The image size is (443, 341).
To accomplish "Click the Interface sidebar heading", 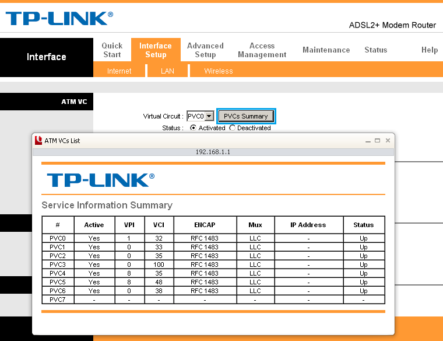I will [x=46, y=57].
